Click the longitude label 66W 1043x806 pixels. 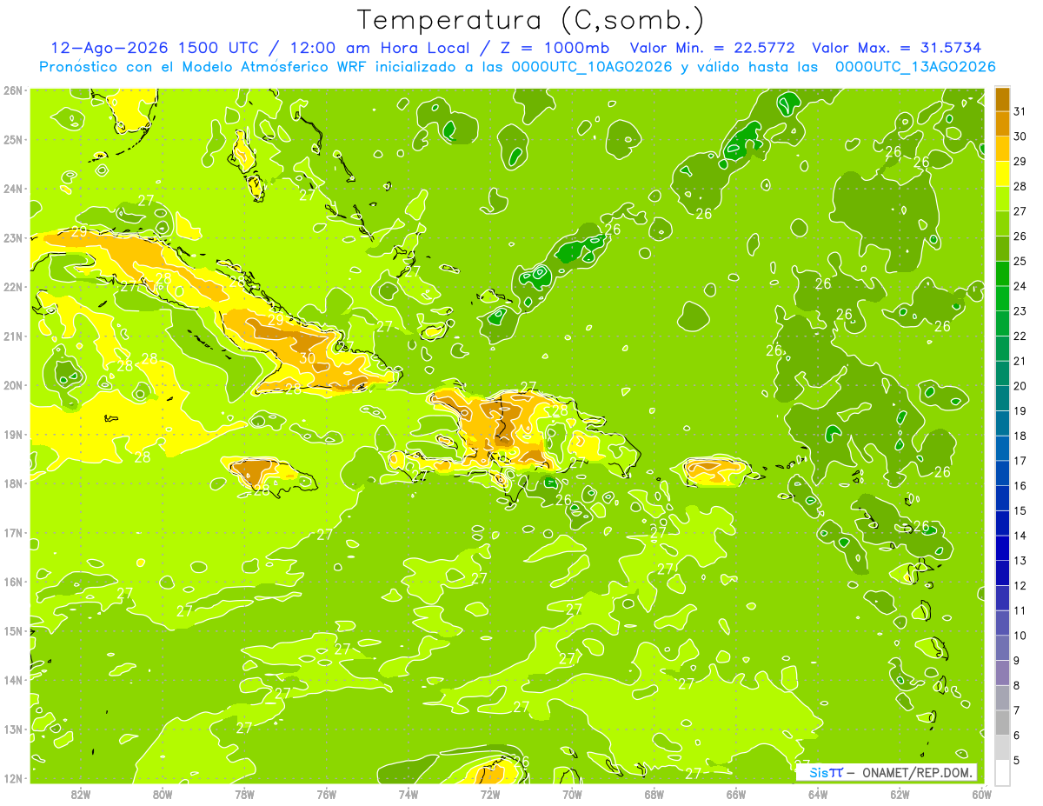click(x=736, y=794)
